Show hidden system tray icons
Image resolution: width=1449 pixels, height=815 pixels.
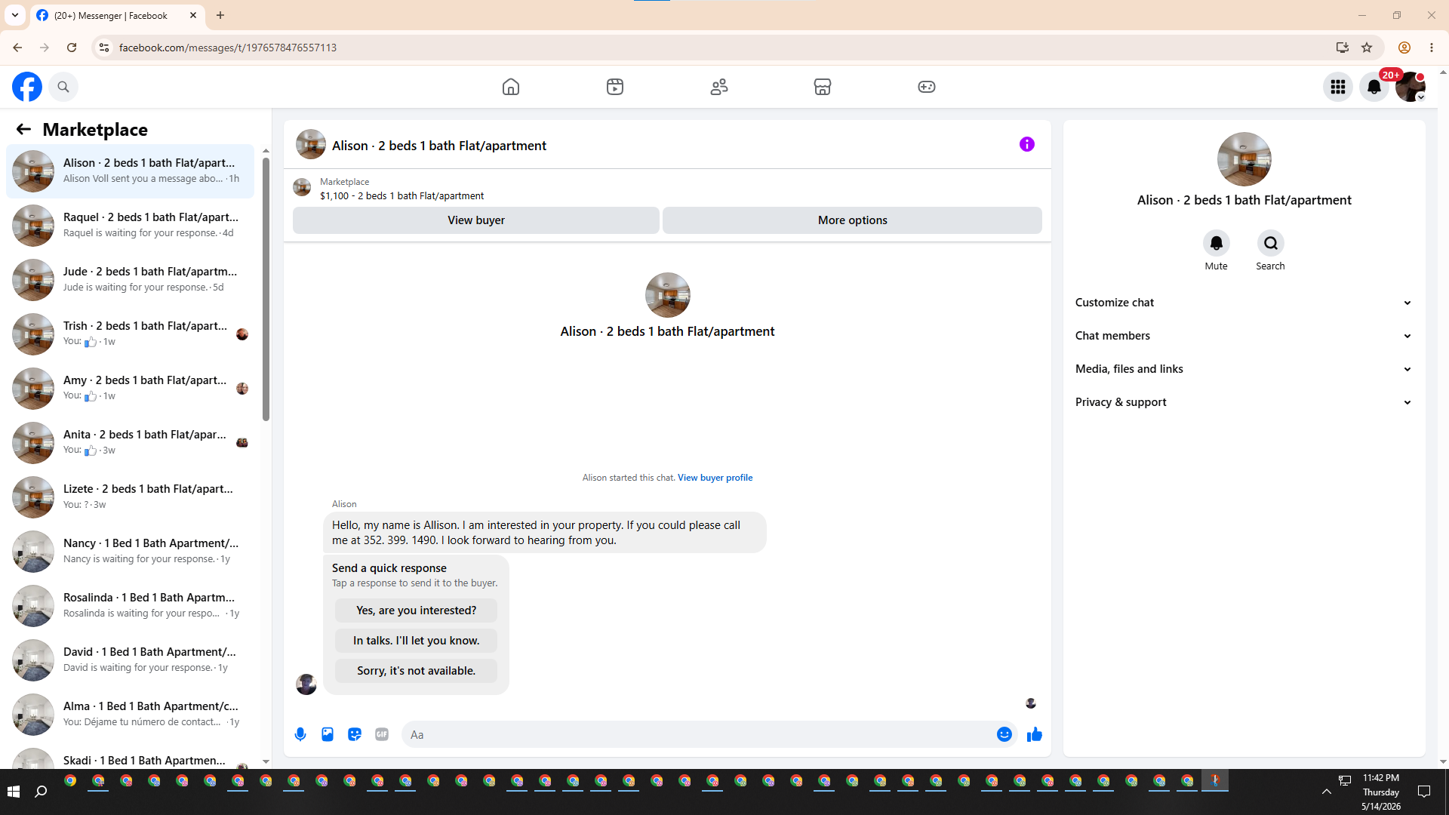(x=1326, y=792)
